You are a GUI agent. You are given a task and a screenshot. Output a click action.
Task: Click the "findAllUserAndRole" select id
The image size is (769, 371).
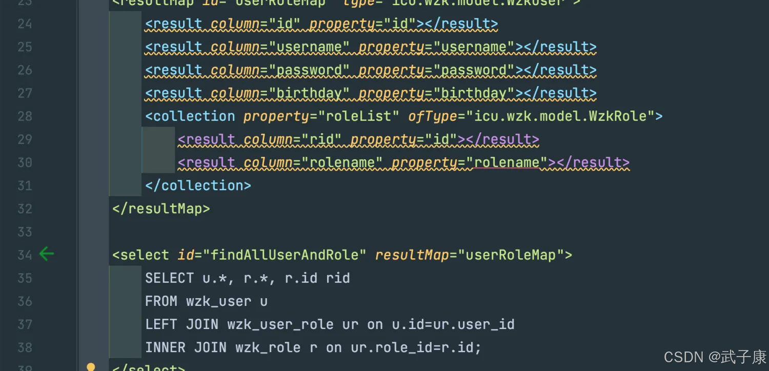285,255
